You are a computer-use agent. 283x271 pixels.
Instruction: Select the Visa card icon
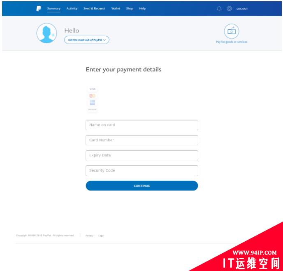(x=93, y=89)
